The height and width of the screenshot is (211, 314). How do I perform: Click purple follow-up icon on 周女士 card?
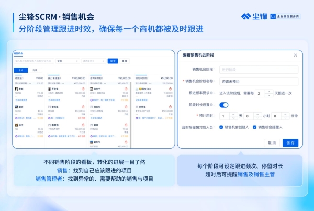pyautogui.click(x=91, y=100)
